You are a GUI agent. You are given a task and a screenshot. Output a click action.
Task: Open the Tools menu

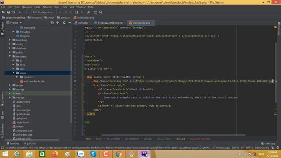[x=64, y=7]
